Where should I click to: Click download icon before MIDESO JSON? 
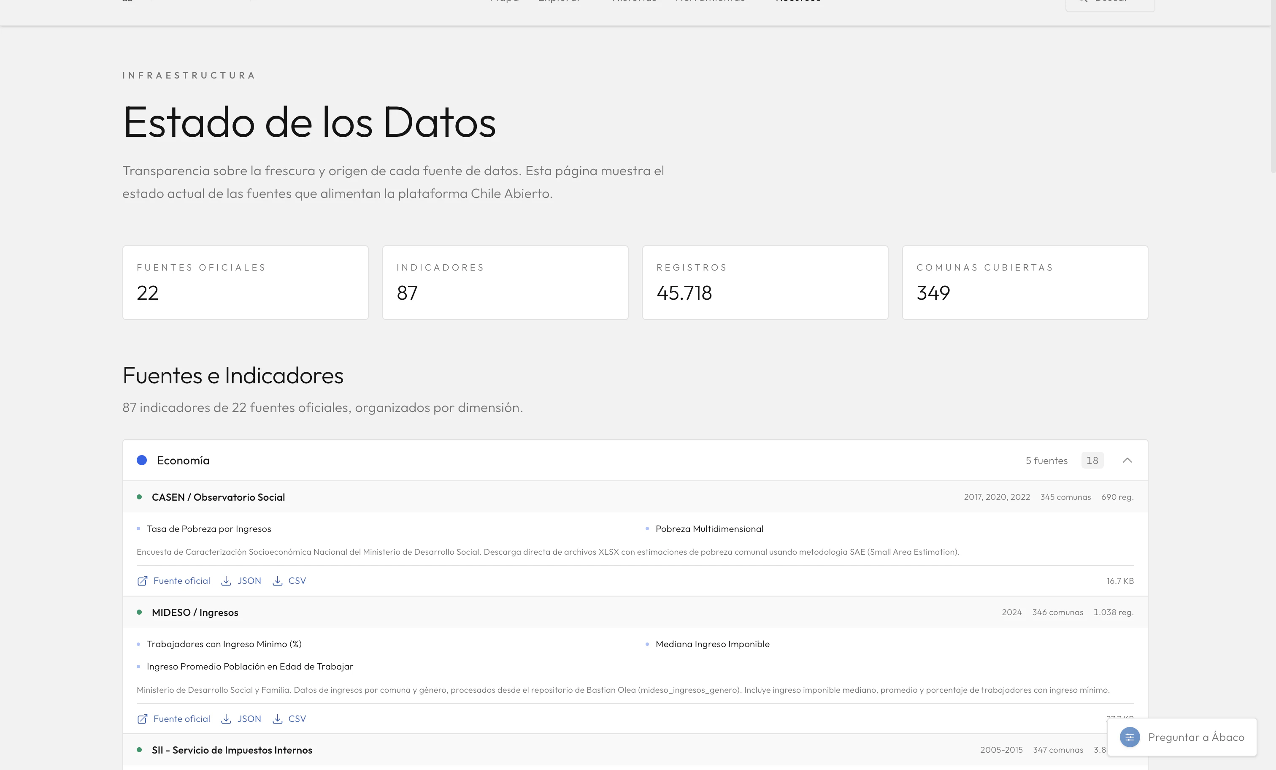(x=226, y=718)
